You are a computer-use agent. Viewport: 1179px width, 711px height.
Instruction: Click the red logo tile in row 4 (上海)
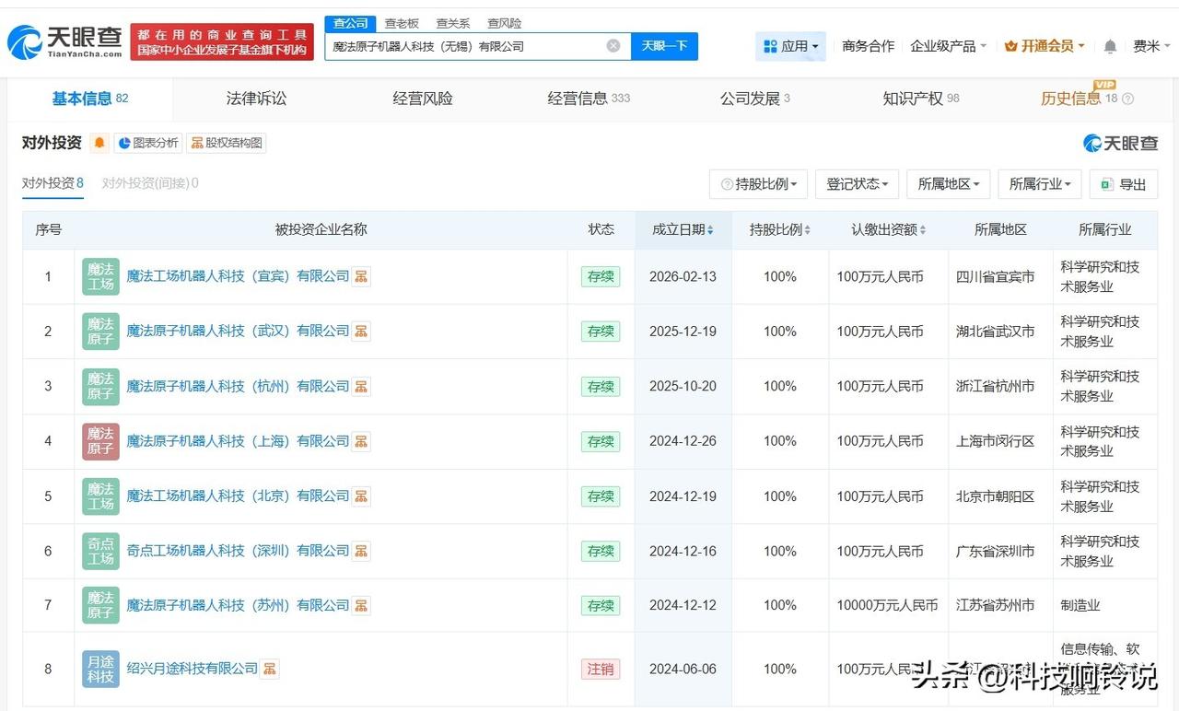point(100,441)
